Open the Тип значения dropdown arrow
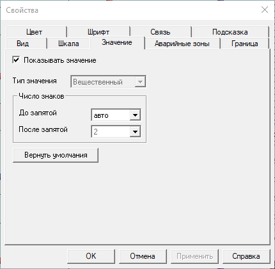Screen dimensions: 275x269 point(140,82)
